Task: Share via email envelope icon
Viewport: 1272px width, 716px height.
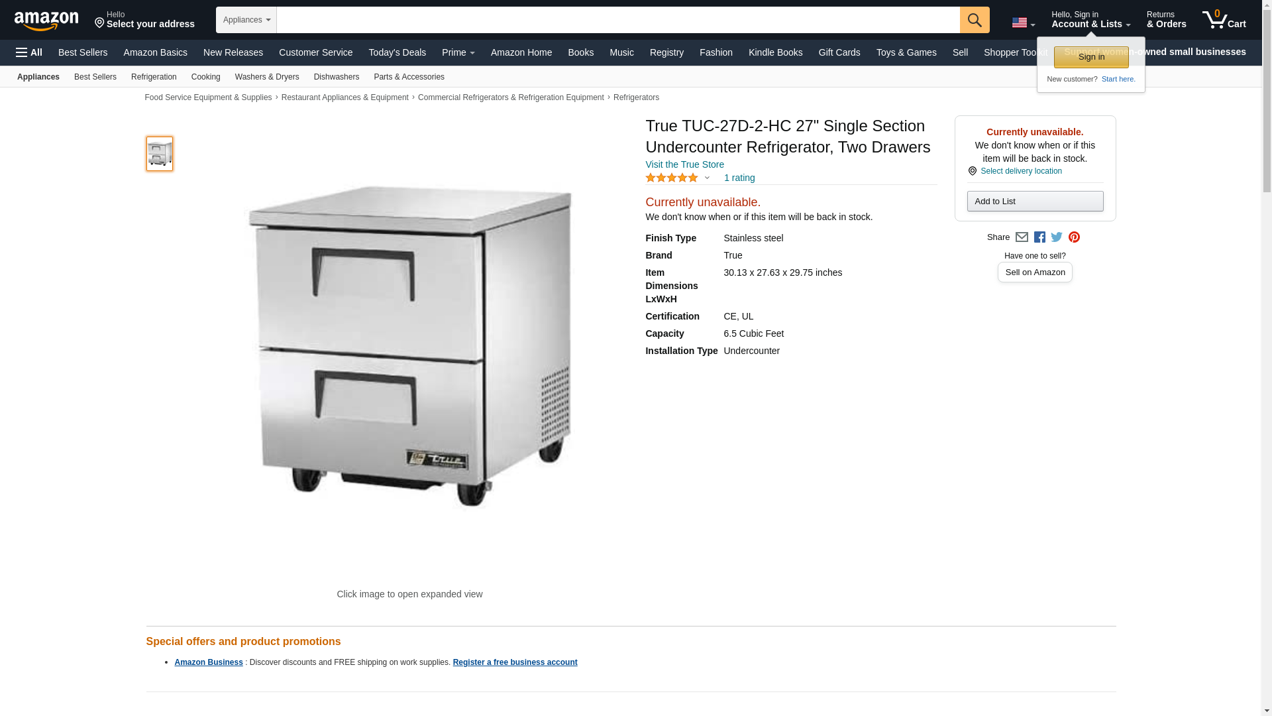Action: point(1022,237)
